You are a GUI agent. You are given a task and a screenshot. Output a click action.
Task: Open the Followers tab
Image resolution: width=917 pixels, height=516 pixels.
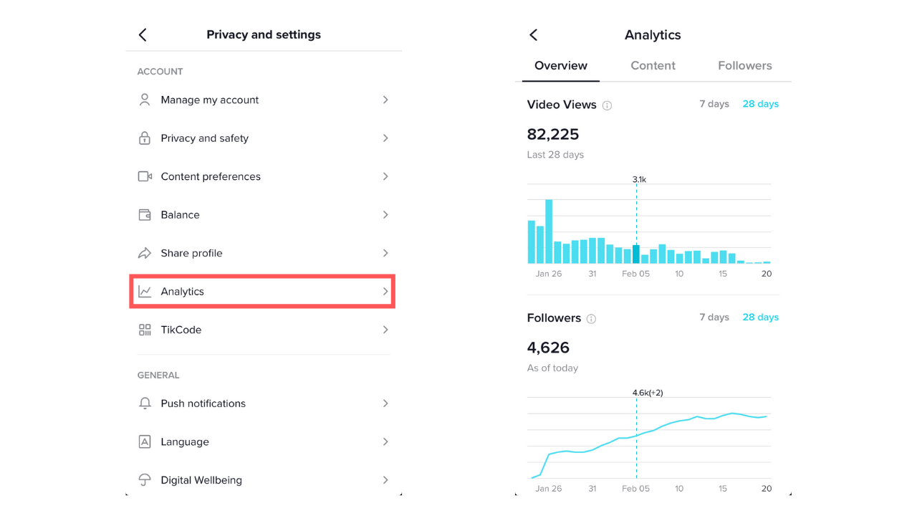coord(744,66)
